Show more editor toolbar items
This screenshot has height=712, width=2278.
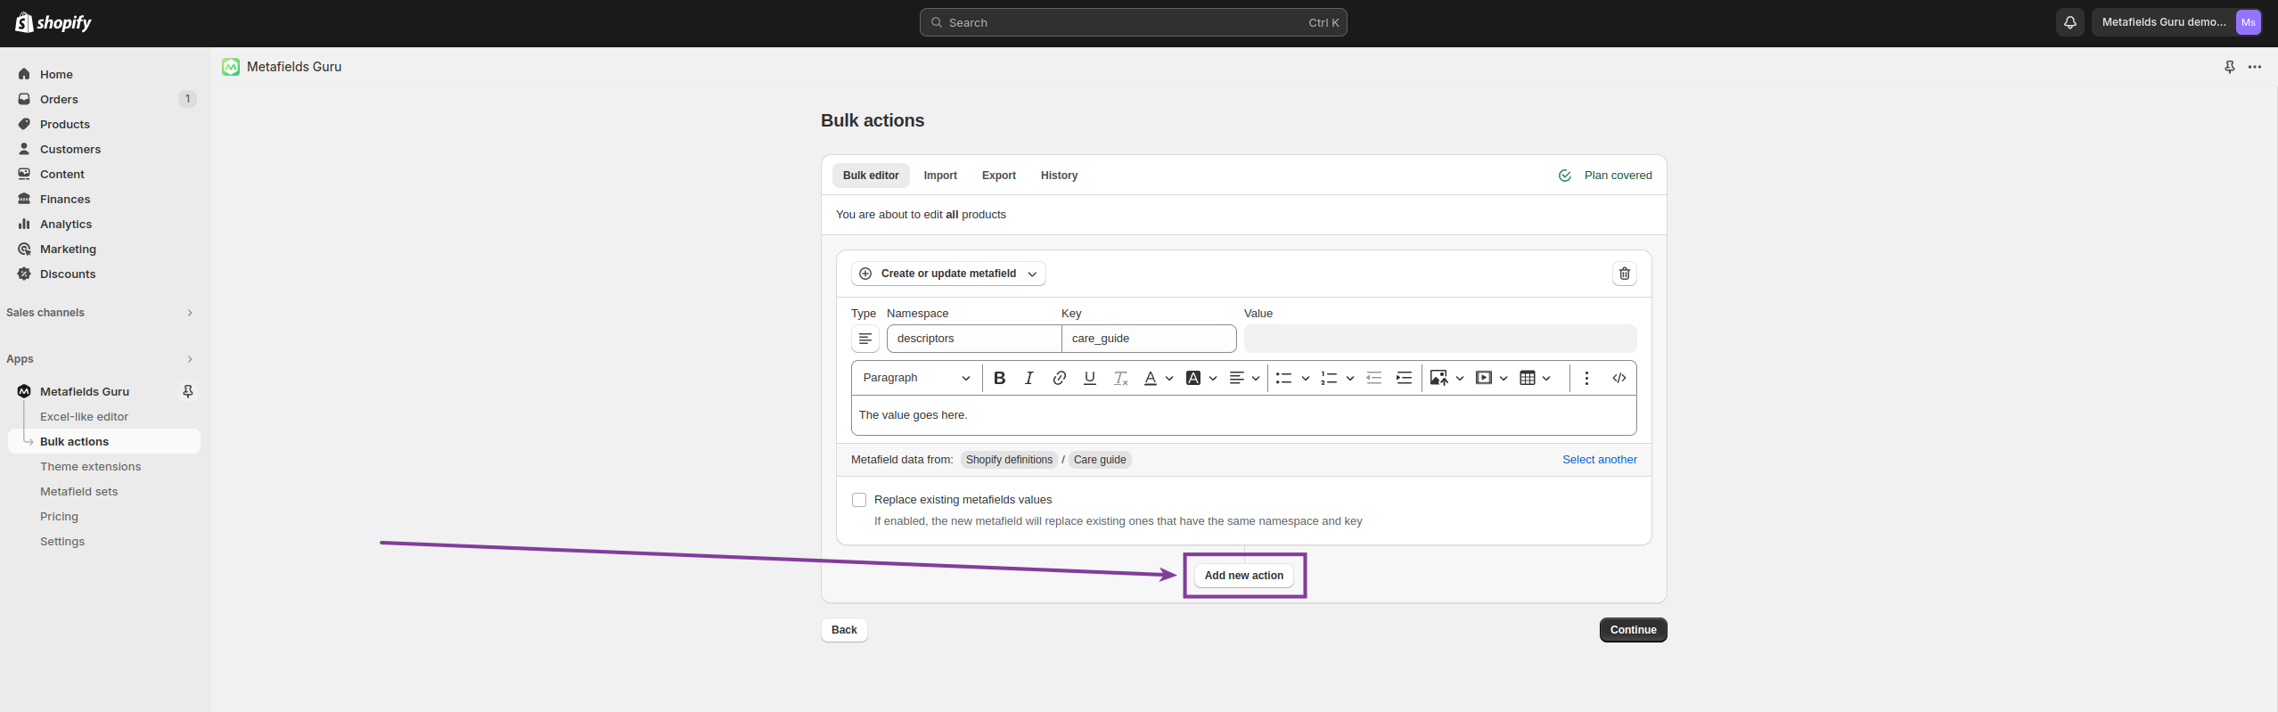click(1586, 378)
